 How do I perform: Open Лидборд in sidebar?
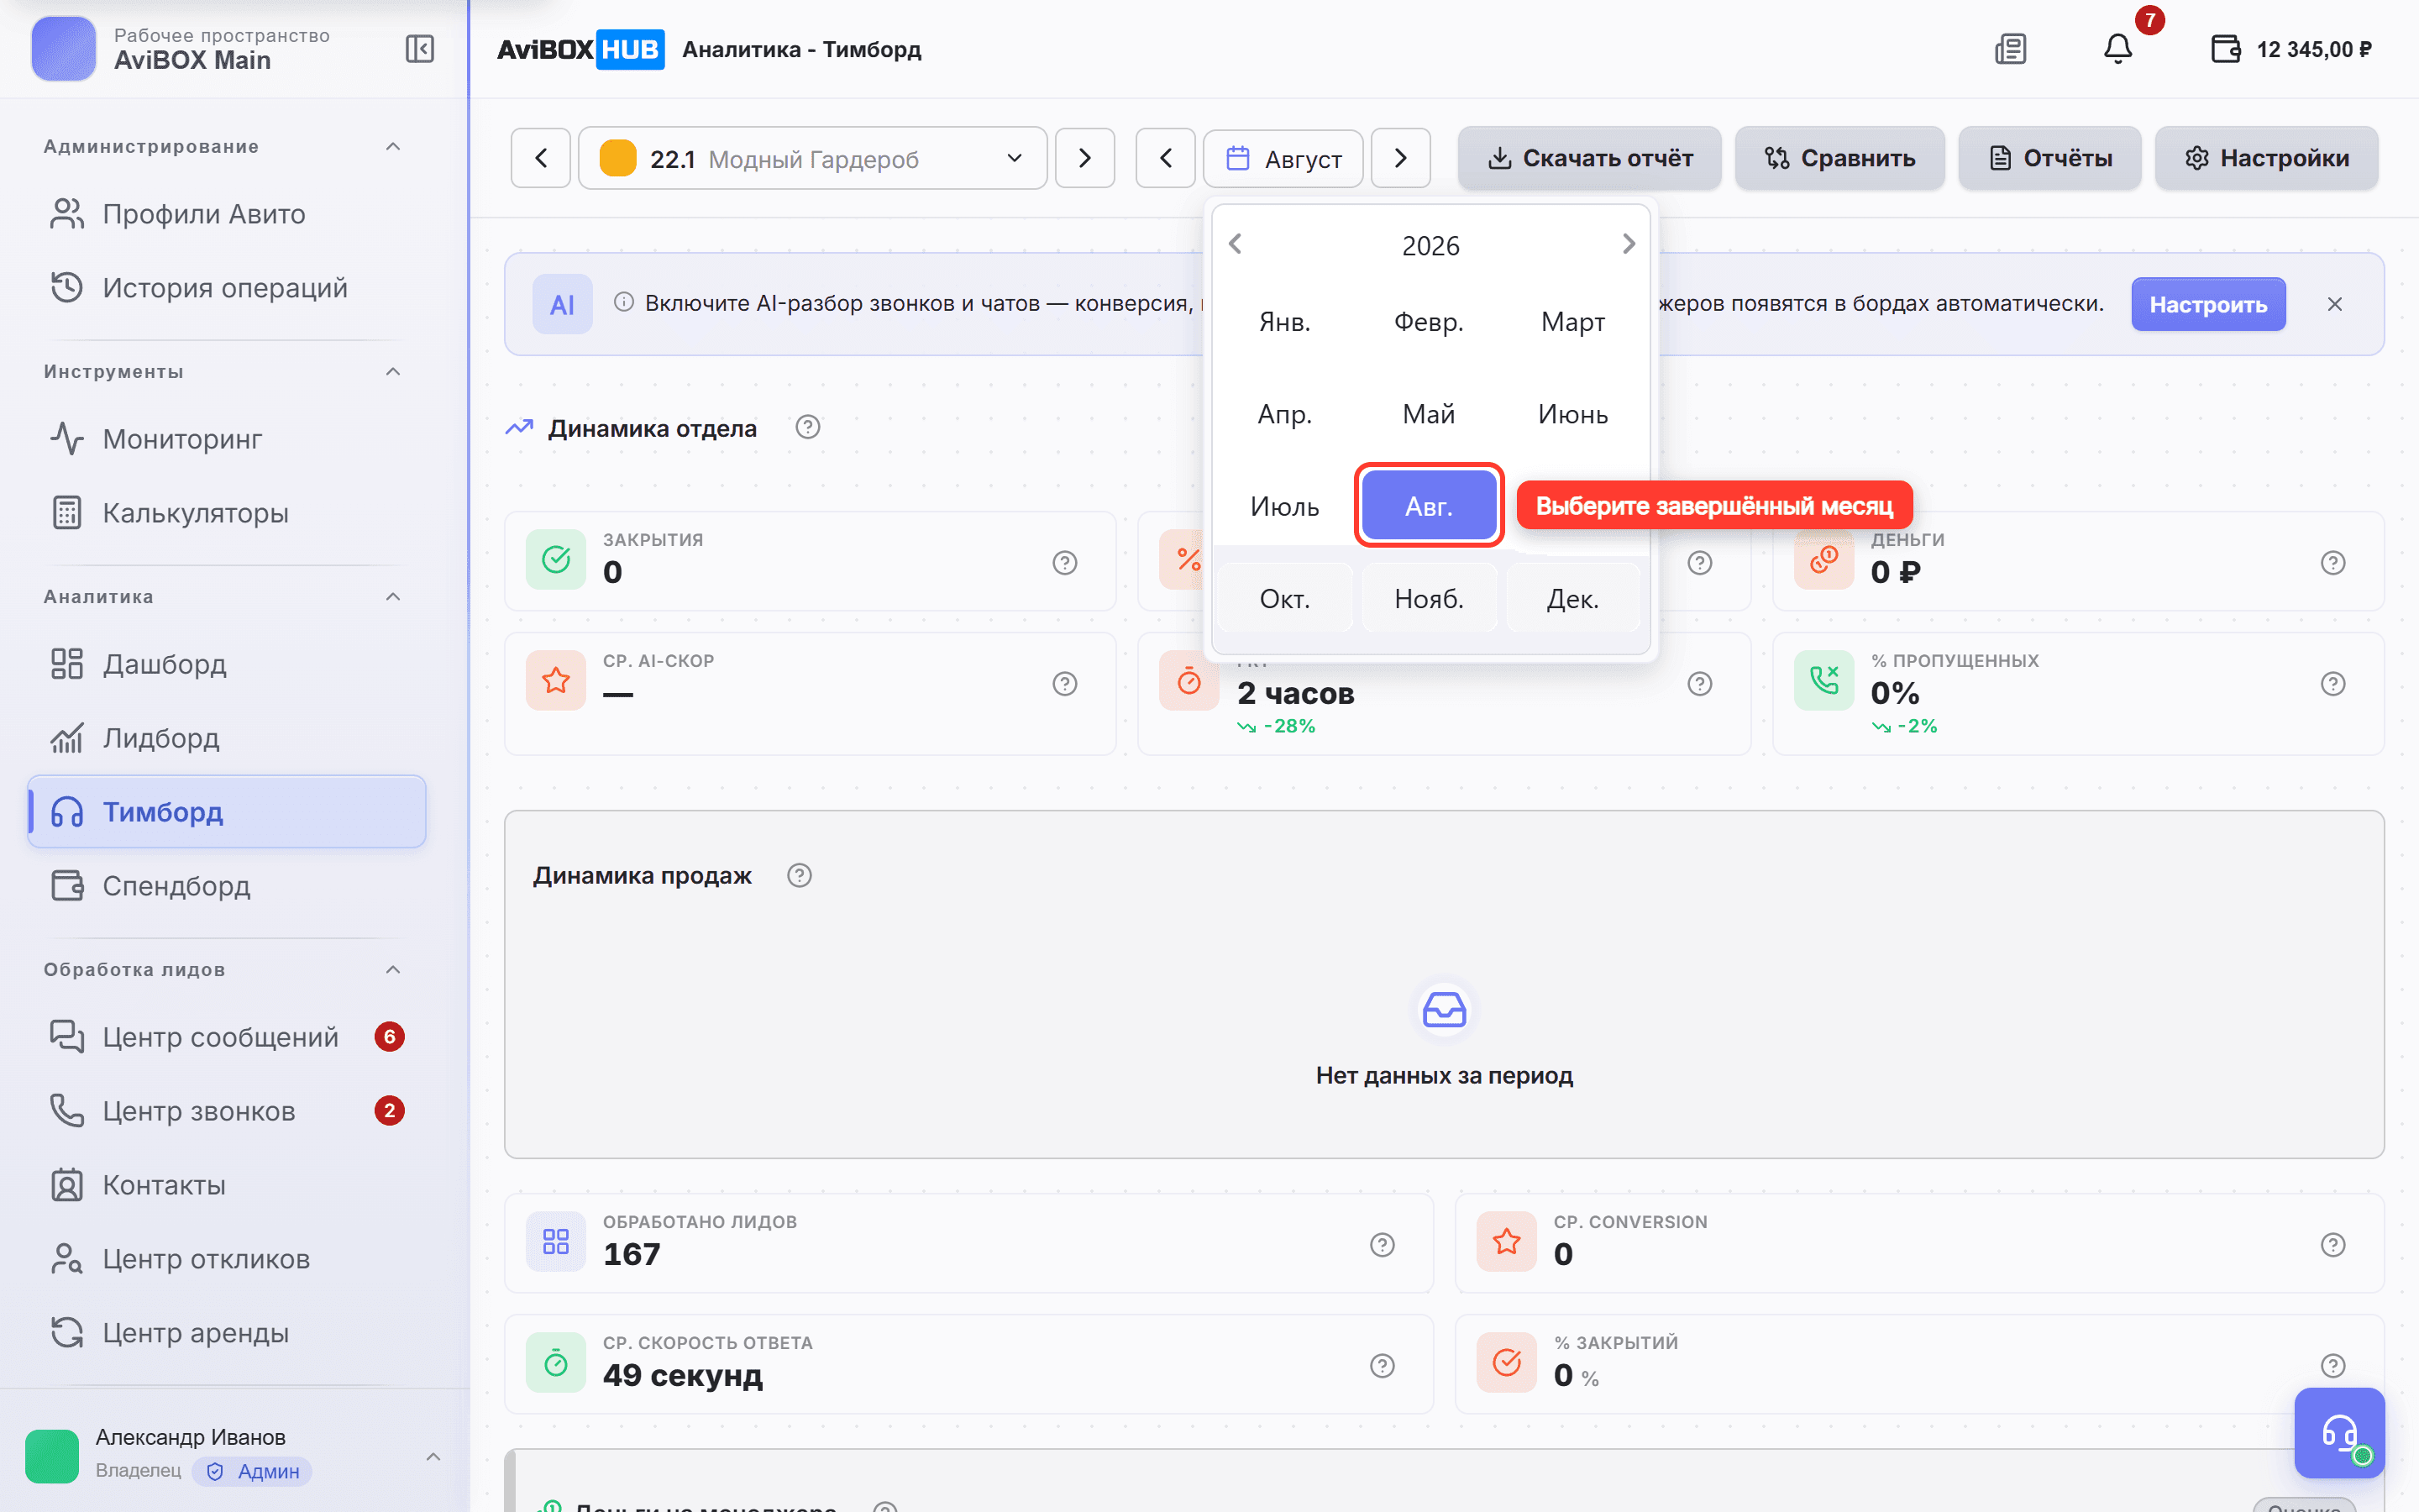tap(227, 738)
